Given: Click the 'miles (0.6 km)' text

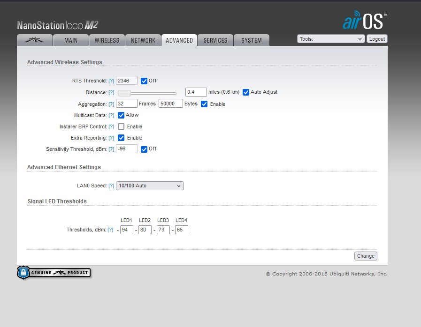Looking at the screenshot, I should pyautogui.click(x=224, y=92).
